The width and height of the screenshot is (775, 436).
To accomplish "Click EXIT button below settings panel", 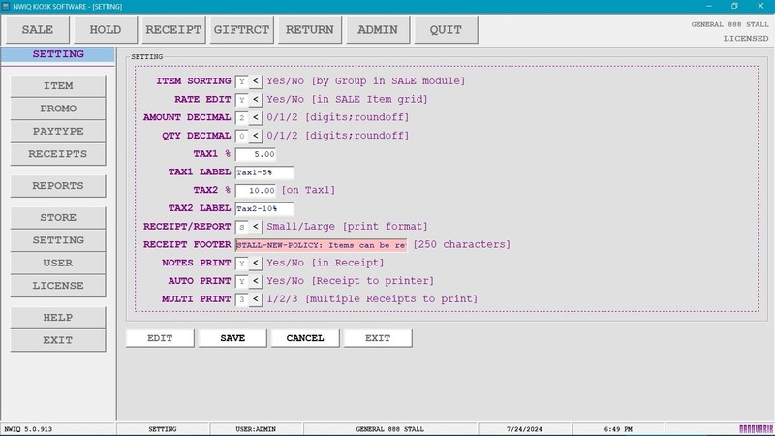I will [378, 338].
